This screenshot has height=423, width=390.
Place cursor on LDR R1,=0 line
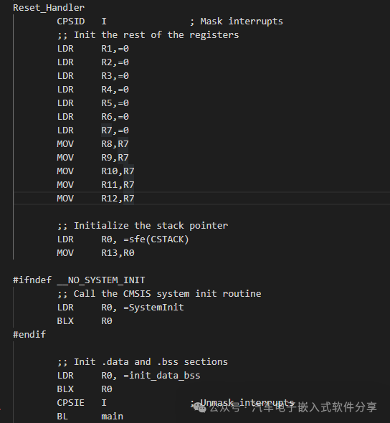click(x=93, y=49)
